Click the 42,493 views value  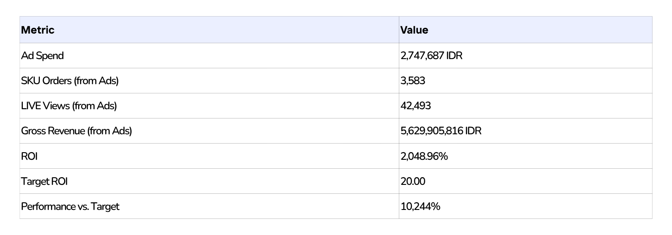pos(414,106)
